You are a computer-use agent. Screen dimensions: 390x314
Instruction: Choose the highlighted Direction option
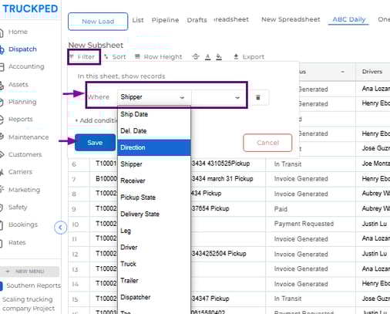154,147
